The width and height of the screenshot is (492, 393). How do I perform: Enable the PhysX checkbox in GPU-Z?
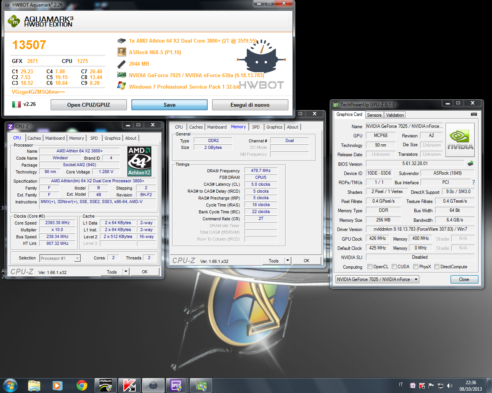click(x=416, y=267)
